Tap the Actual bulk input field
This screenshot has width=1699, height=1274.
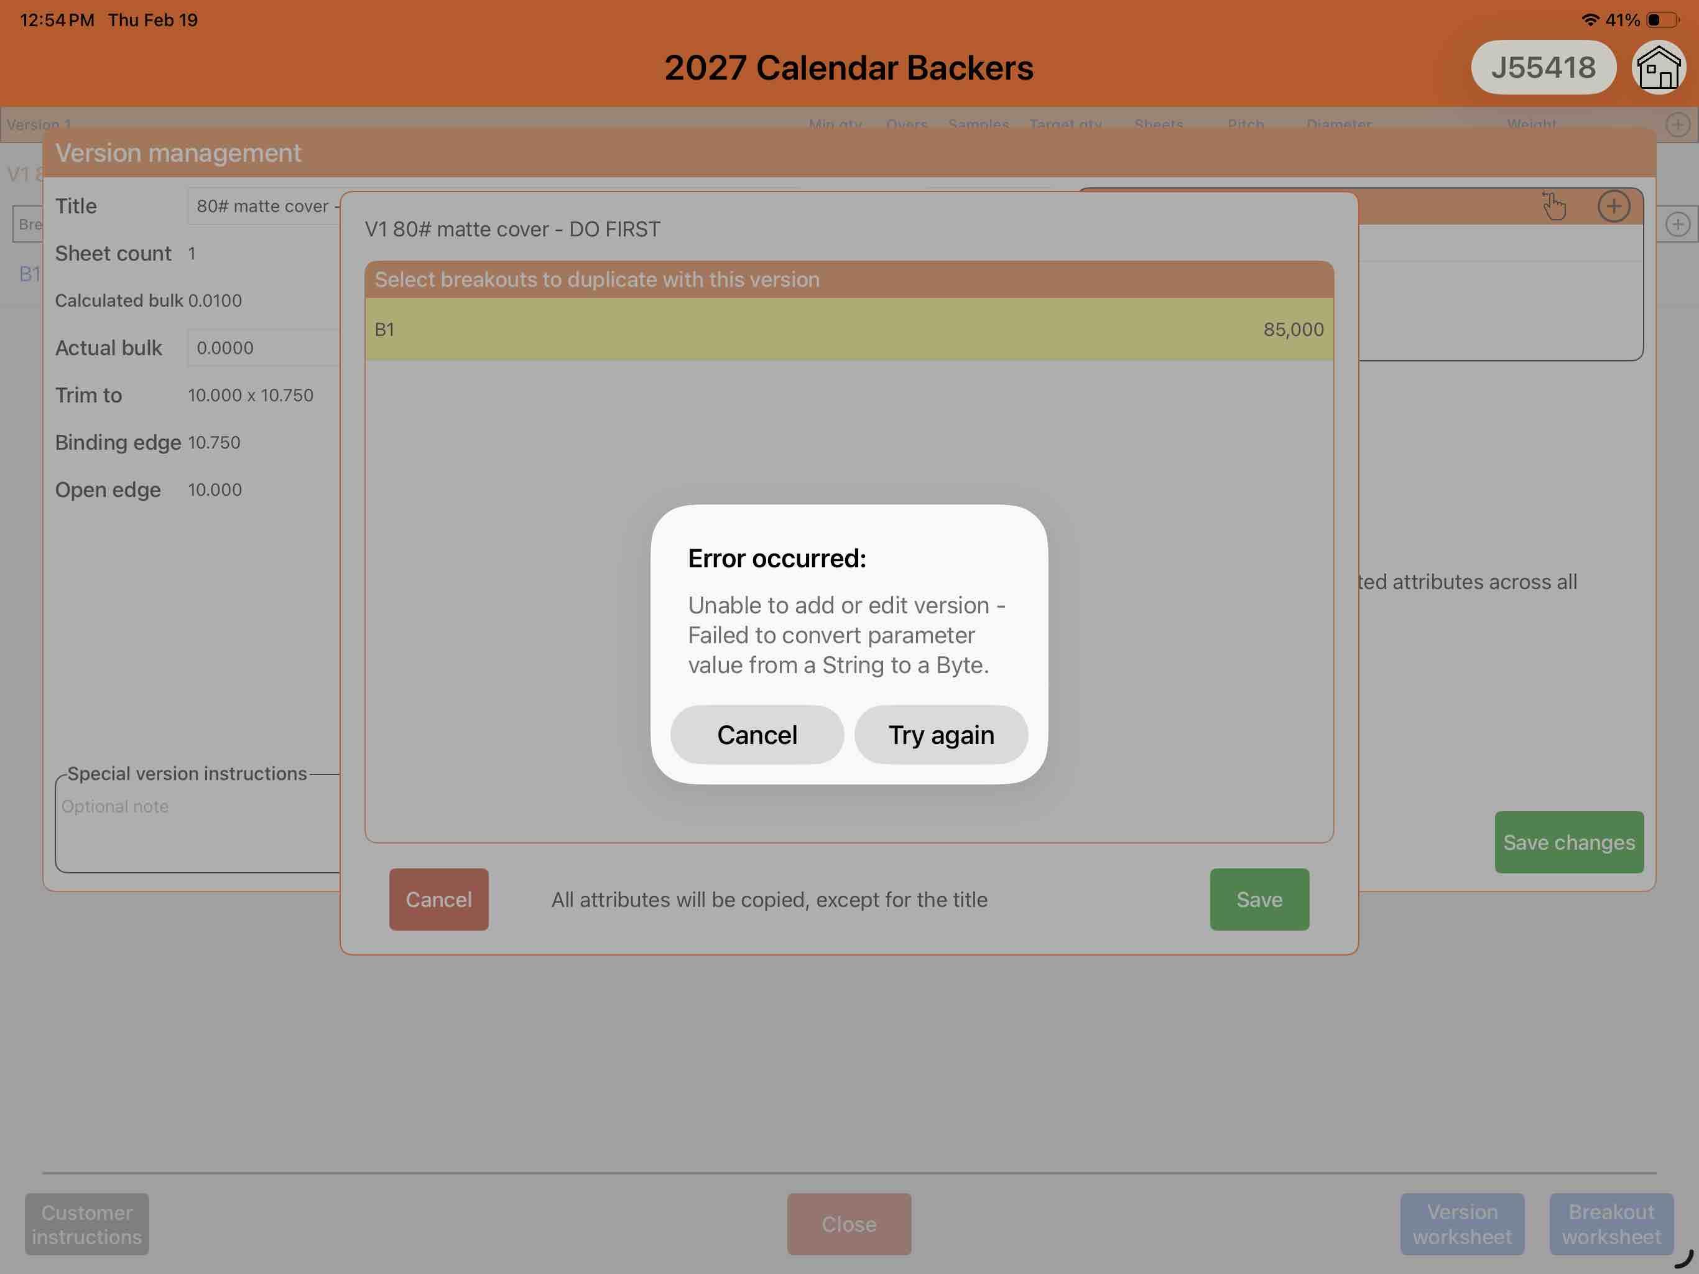tap(265, 348)
